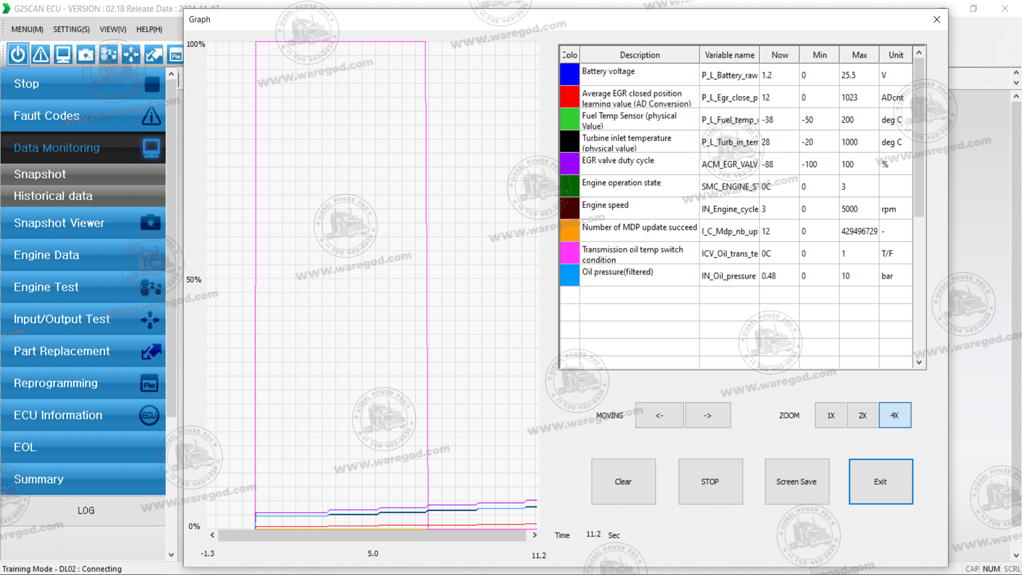Click the ECU Information sidebar icon
The width and height of the screenshot is (1022, 575).
pyautogui.click(x=149, y=415)
